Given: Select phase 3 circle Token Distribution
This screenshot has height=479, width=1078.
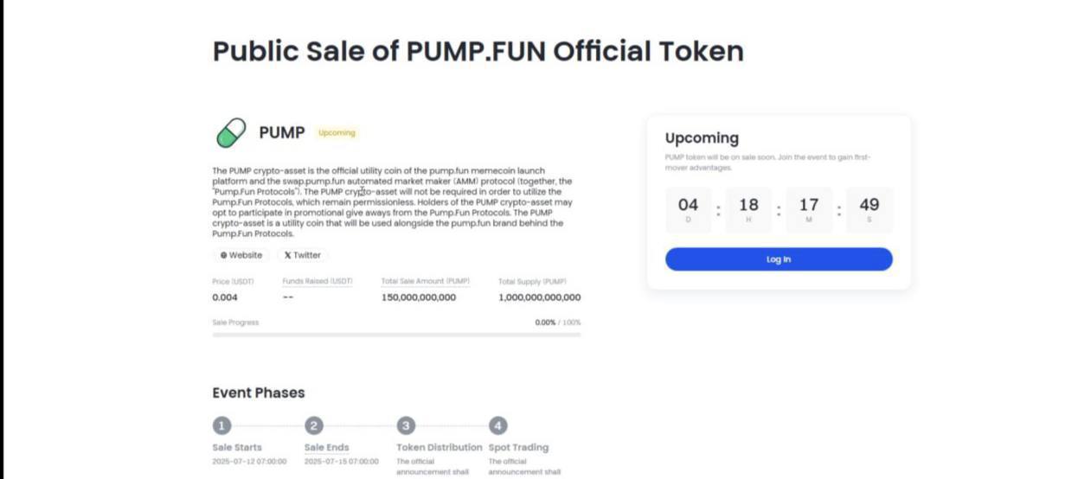Looking at the screenshot, I should coord(406,425).
